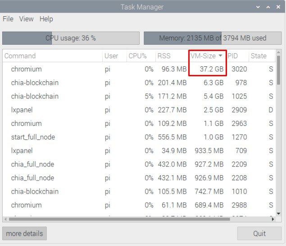
Task: Select lxpanel process with PID 709
Action: point(139,151)
